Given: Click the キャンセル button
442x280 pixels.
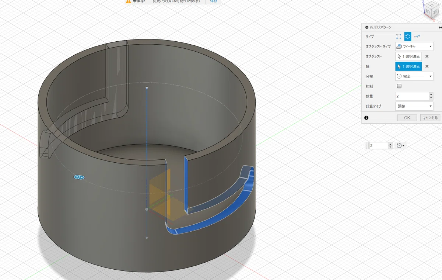Looking at the screenshot, I should tap(430, 118).
